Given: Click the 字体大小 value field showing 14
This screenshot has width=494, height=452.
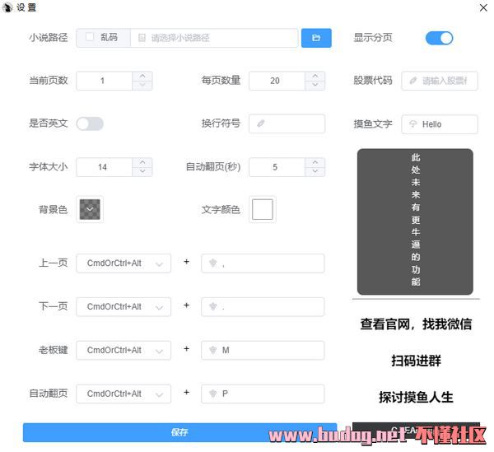Looking at the screenshot, I should (x=105, y=167).
